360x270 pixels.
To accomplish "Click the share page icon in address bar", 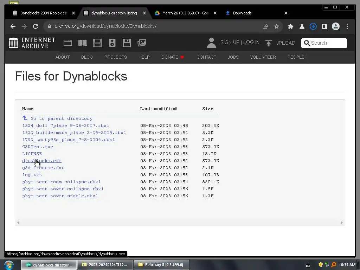I will (x=265, y=26).
